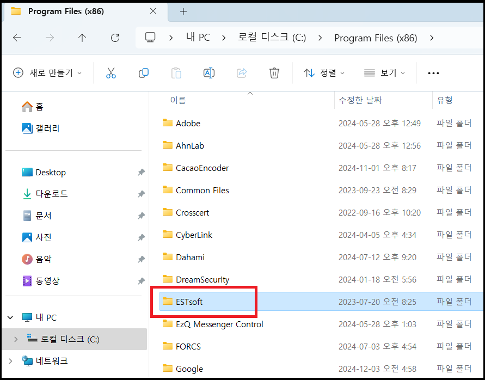The width and height of the screenshot is (485, 380).
Task: Click pin icon next to 음악
Action: click(141, 259)
